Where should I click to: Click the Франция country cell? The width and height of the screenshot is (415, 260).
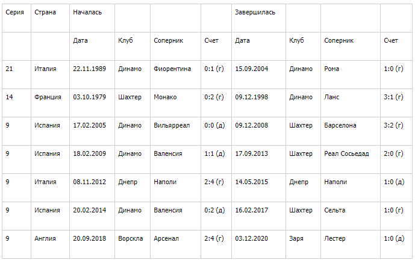coord(48,97)
